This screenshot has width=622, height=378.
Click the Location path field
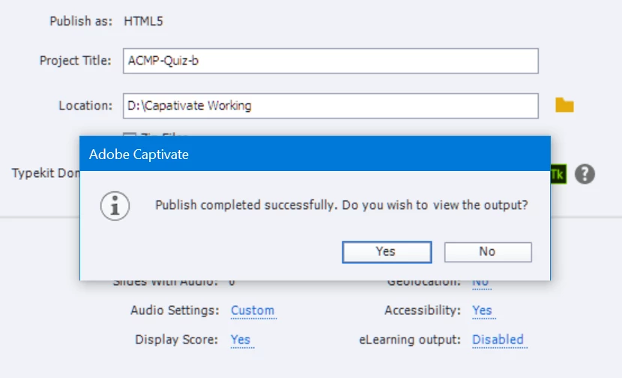(330, 106)
